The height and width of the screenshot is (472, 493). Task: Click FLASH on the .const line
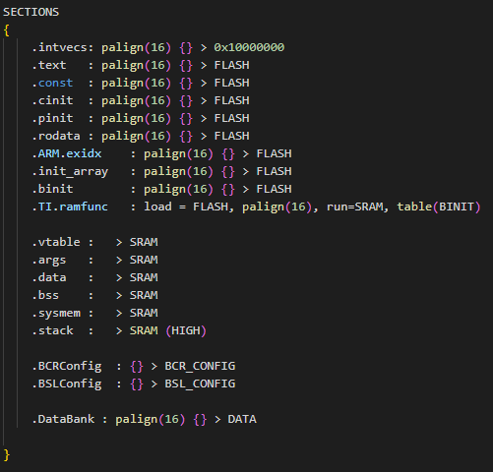point(231,83)
